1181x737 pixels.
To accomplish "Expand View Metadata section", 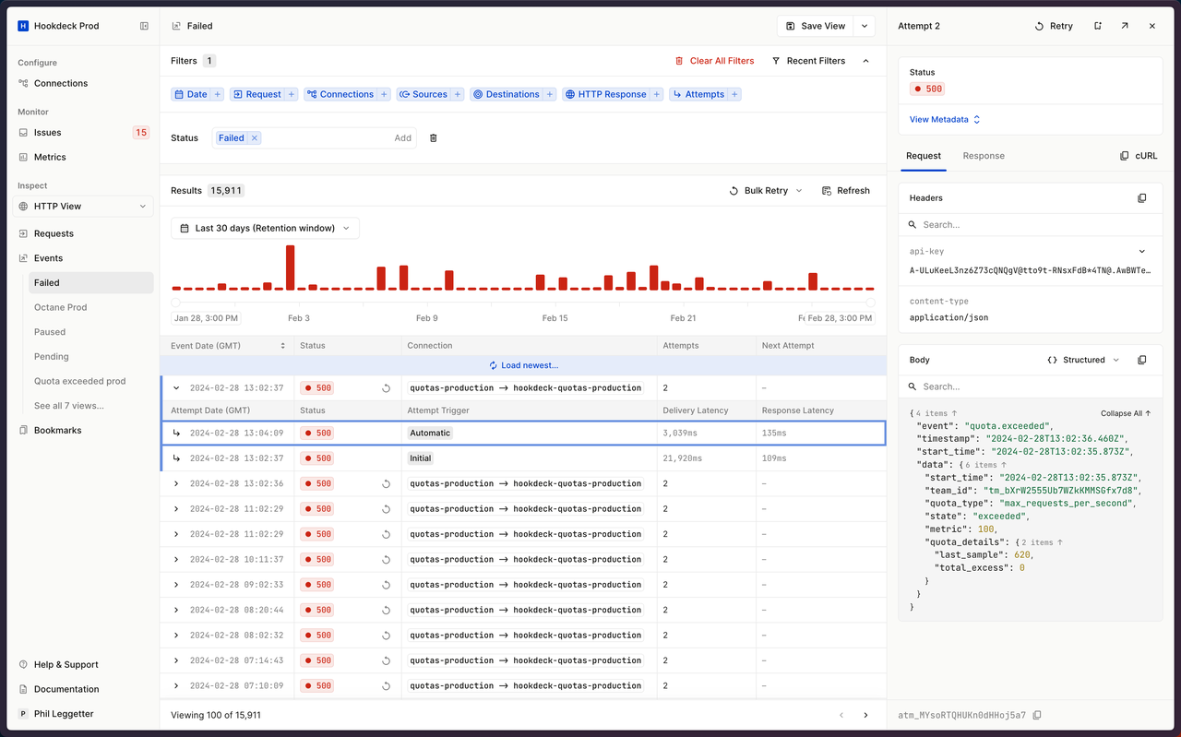I will (945, 120).
